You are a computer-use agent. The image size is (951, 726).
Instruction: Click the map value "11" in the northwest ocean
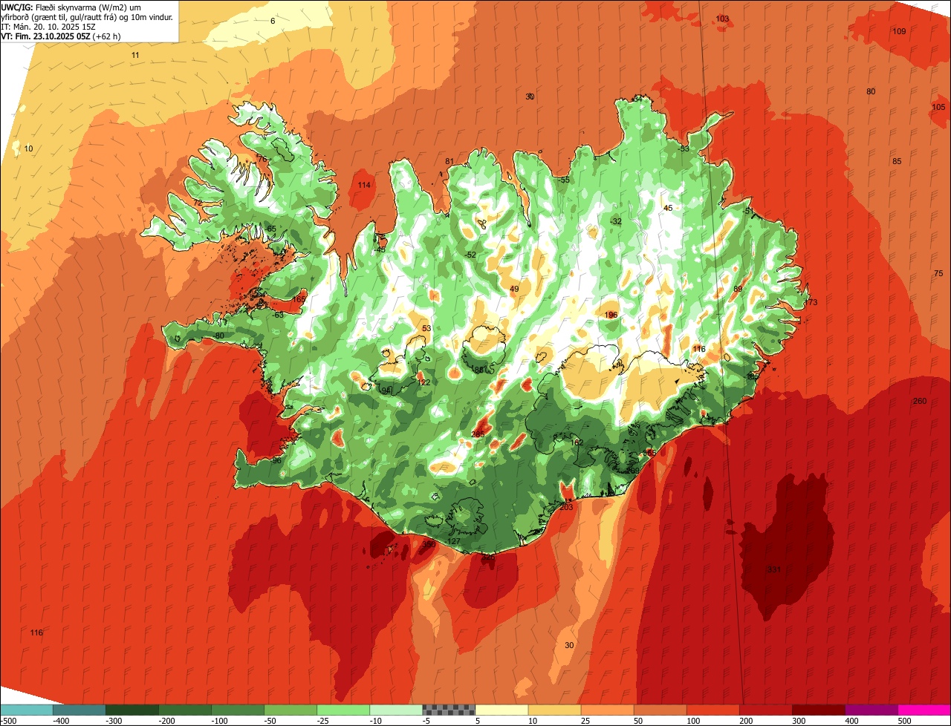tap(135, 56)
